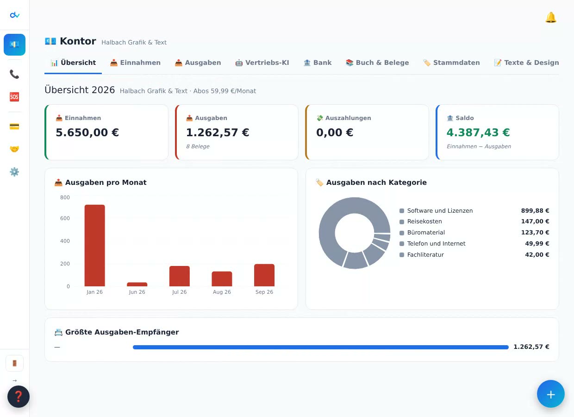Click Halbach Grafik & Text beside Kontor
The width and height of the screenshot is (574, 417).
click(x=134, y=42)
